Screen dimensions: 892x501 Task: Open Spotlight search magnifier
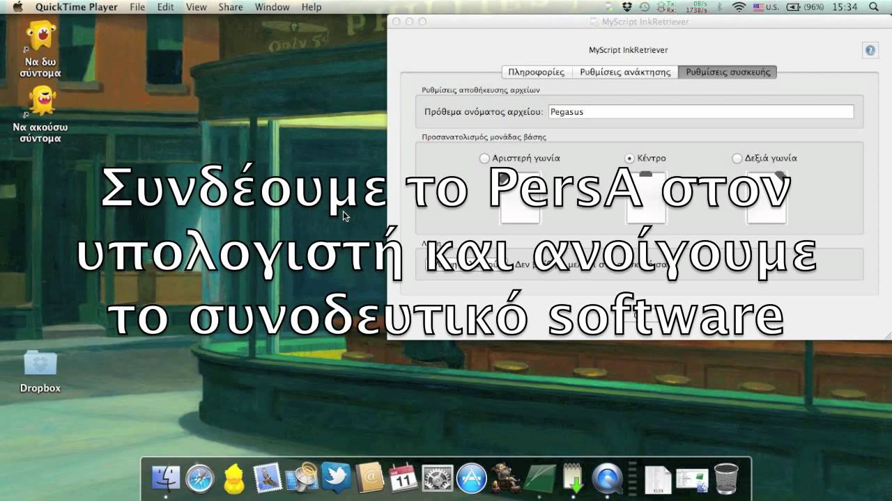(x=874, y=7)
